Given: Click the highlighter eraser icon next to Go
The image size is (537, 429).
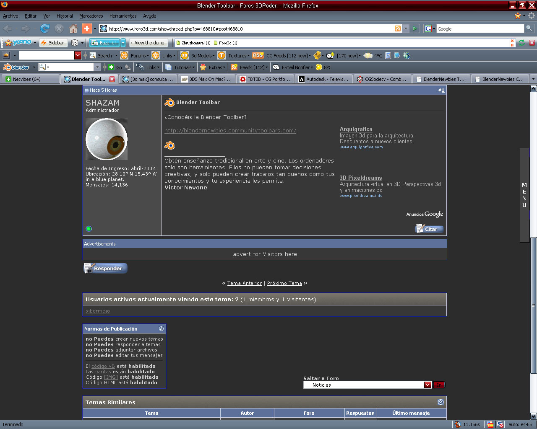Looking at the screenshot, I should [128, 67].
